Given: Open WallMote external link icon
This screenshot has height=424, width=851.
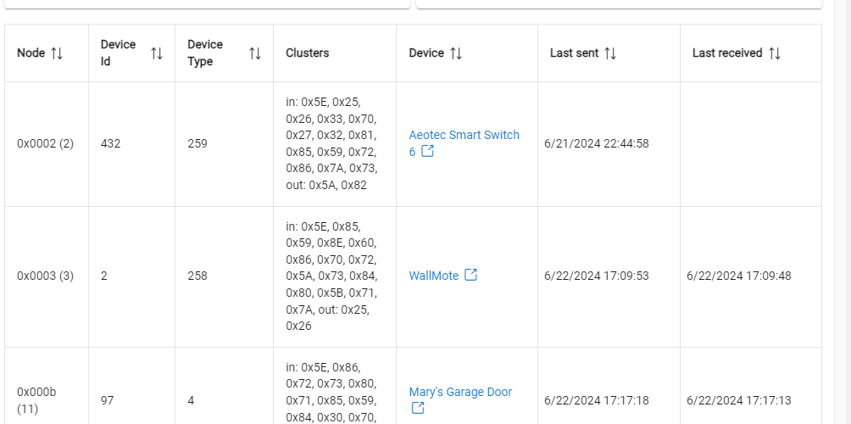Looking at the screenshot, I should click(471, 275).
